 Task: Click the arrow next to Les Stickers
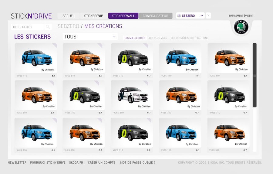click(x=56, y=37)
